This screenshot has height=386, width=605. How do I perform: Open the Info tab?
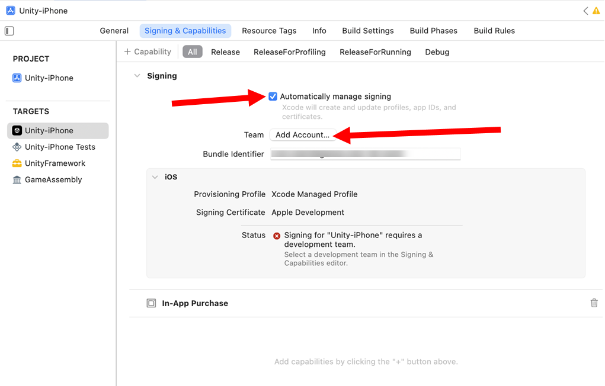[319, 31]
